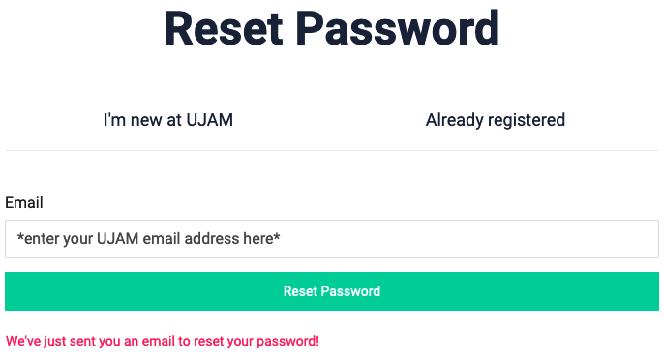The height and width of the screenshot is (361, 663).
Task: Submit the password reset request
Action: (x=332, y=291)
